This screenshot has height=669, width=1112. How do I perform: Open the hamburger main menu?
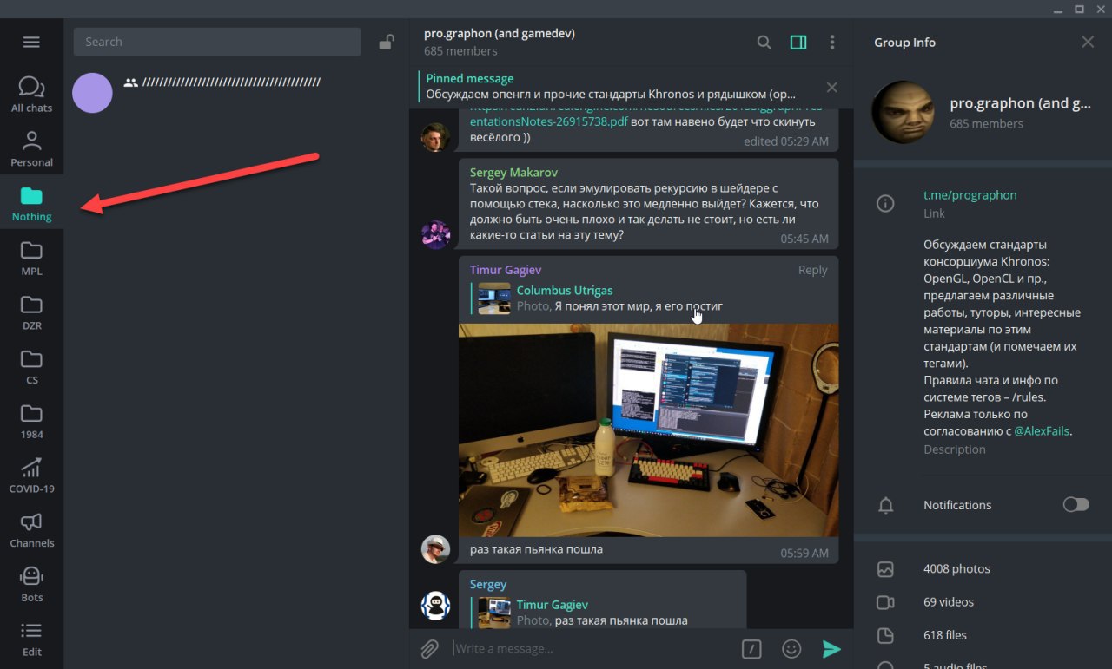click(31, 42)
